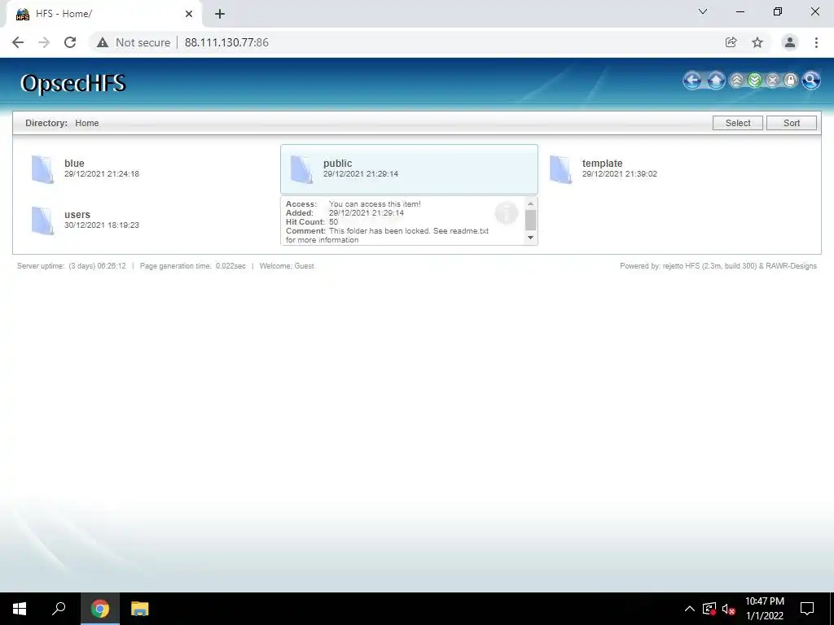This screenshot has height=625, width=834.
Task: Click the Home directory link
Action: point(86,123)
